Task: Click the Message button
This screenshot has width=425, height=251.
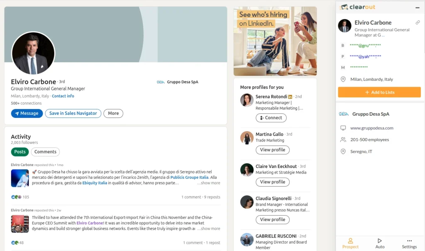Action: (27, 113)
